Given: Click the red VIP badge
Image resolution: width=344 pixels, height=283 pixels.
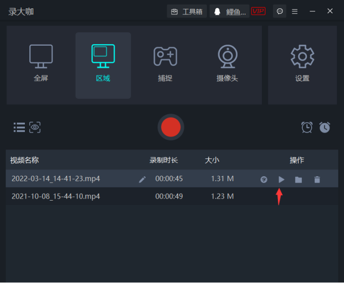Looking at the screenshot, I should tap(258, 11).
